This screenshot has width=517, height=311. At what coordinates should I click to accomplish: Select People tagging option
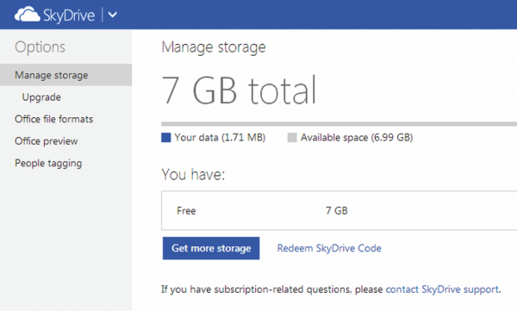click(48, 163)
